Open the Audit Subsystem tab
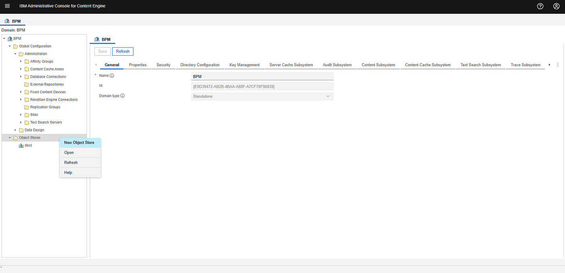The image size is (565, 273). (337, 65)
